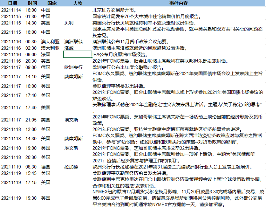Image resolution: width=266 pixels, height=208 pixels.
Task: Select the 德国 cell in the 拉加德 row
Action: pyautogui.click(x=46, y=167)
